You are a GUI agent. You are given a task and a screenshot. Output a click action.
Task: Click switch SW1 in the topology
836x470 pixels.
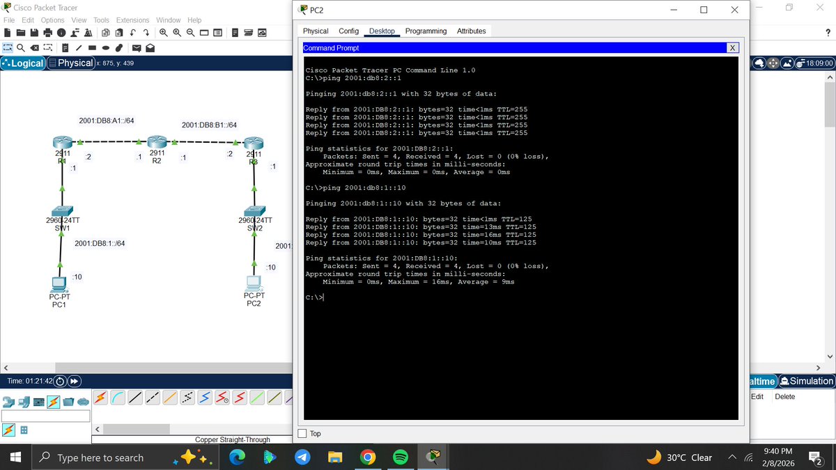click(x=62, y=210)
